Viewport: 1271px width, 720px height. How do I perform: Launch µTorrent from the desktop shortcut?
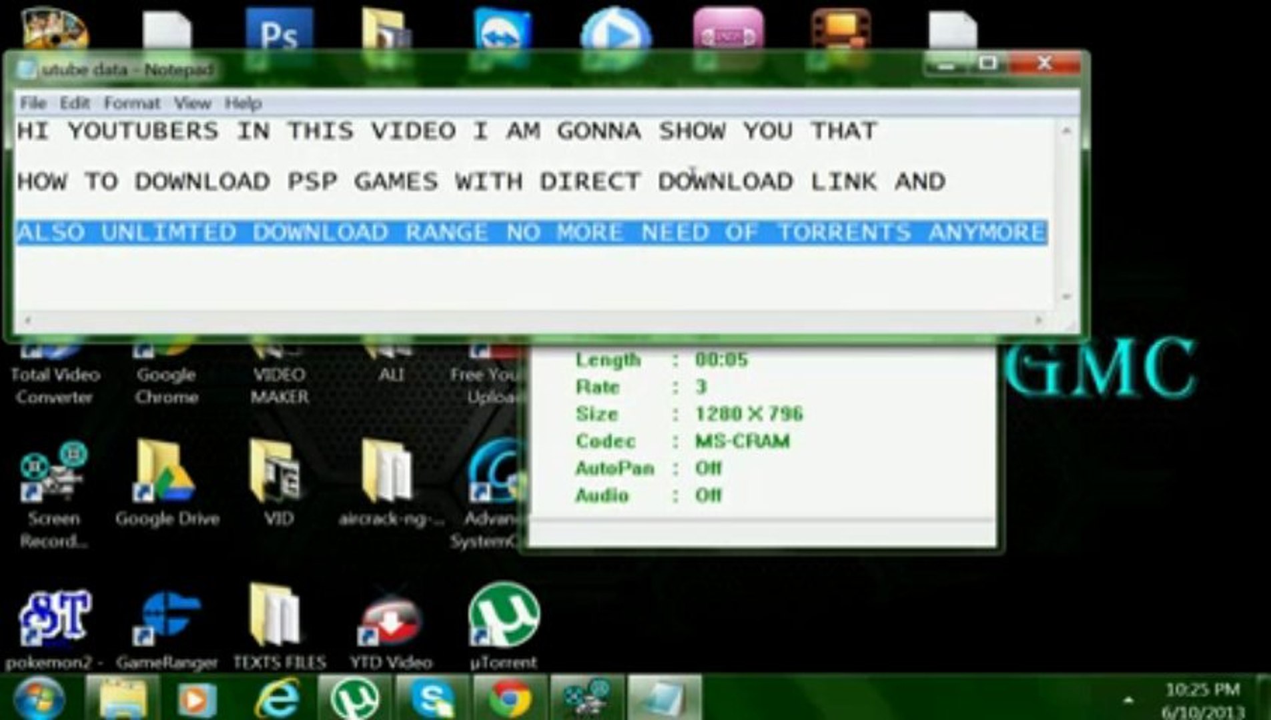(504, 627)
